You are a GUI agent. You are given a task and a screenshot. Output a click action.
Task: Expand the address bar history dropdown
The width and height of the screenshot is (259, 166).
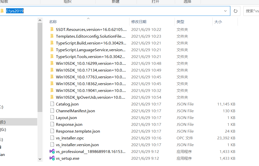click(225, 11)
